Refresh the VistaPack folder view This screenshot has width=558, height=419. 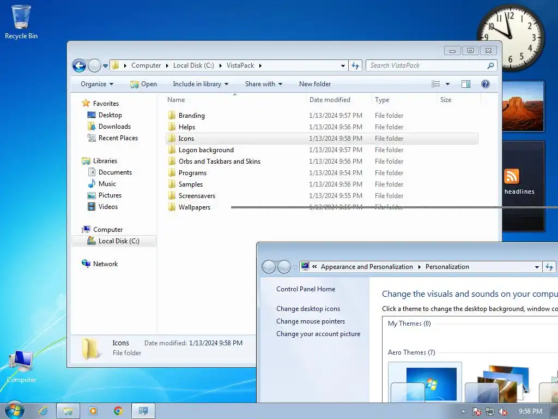pos(355,65)
